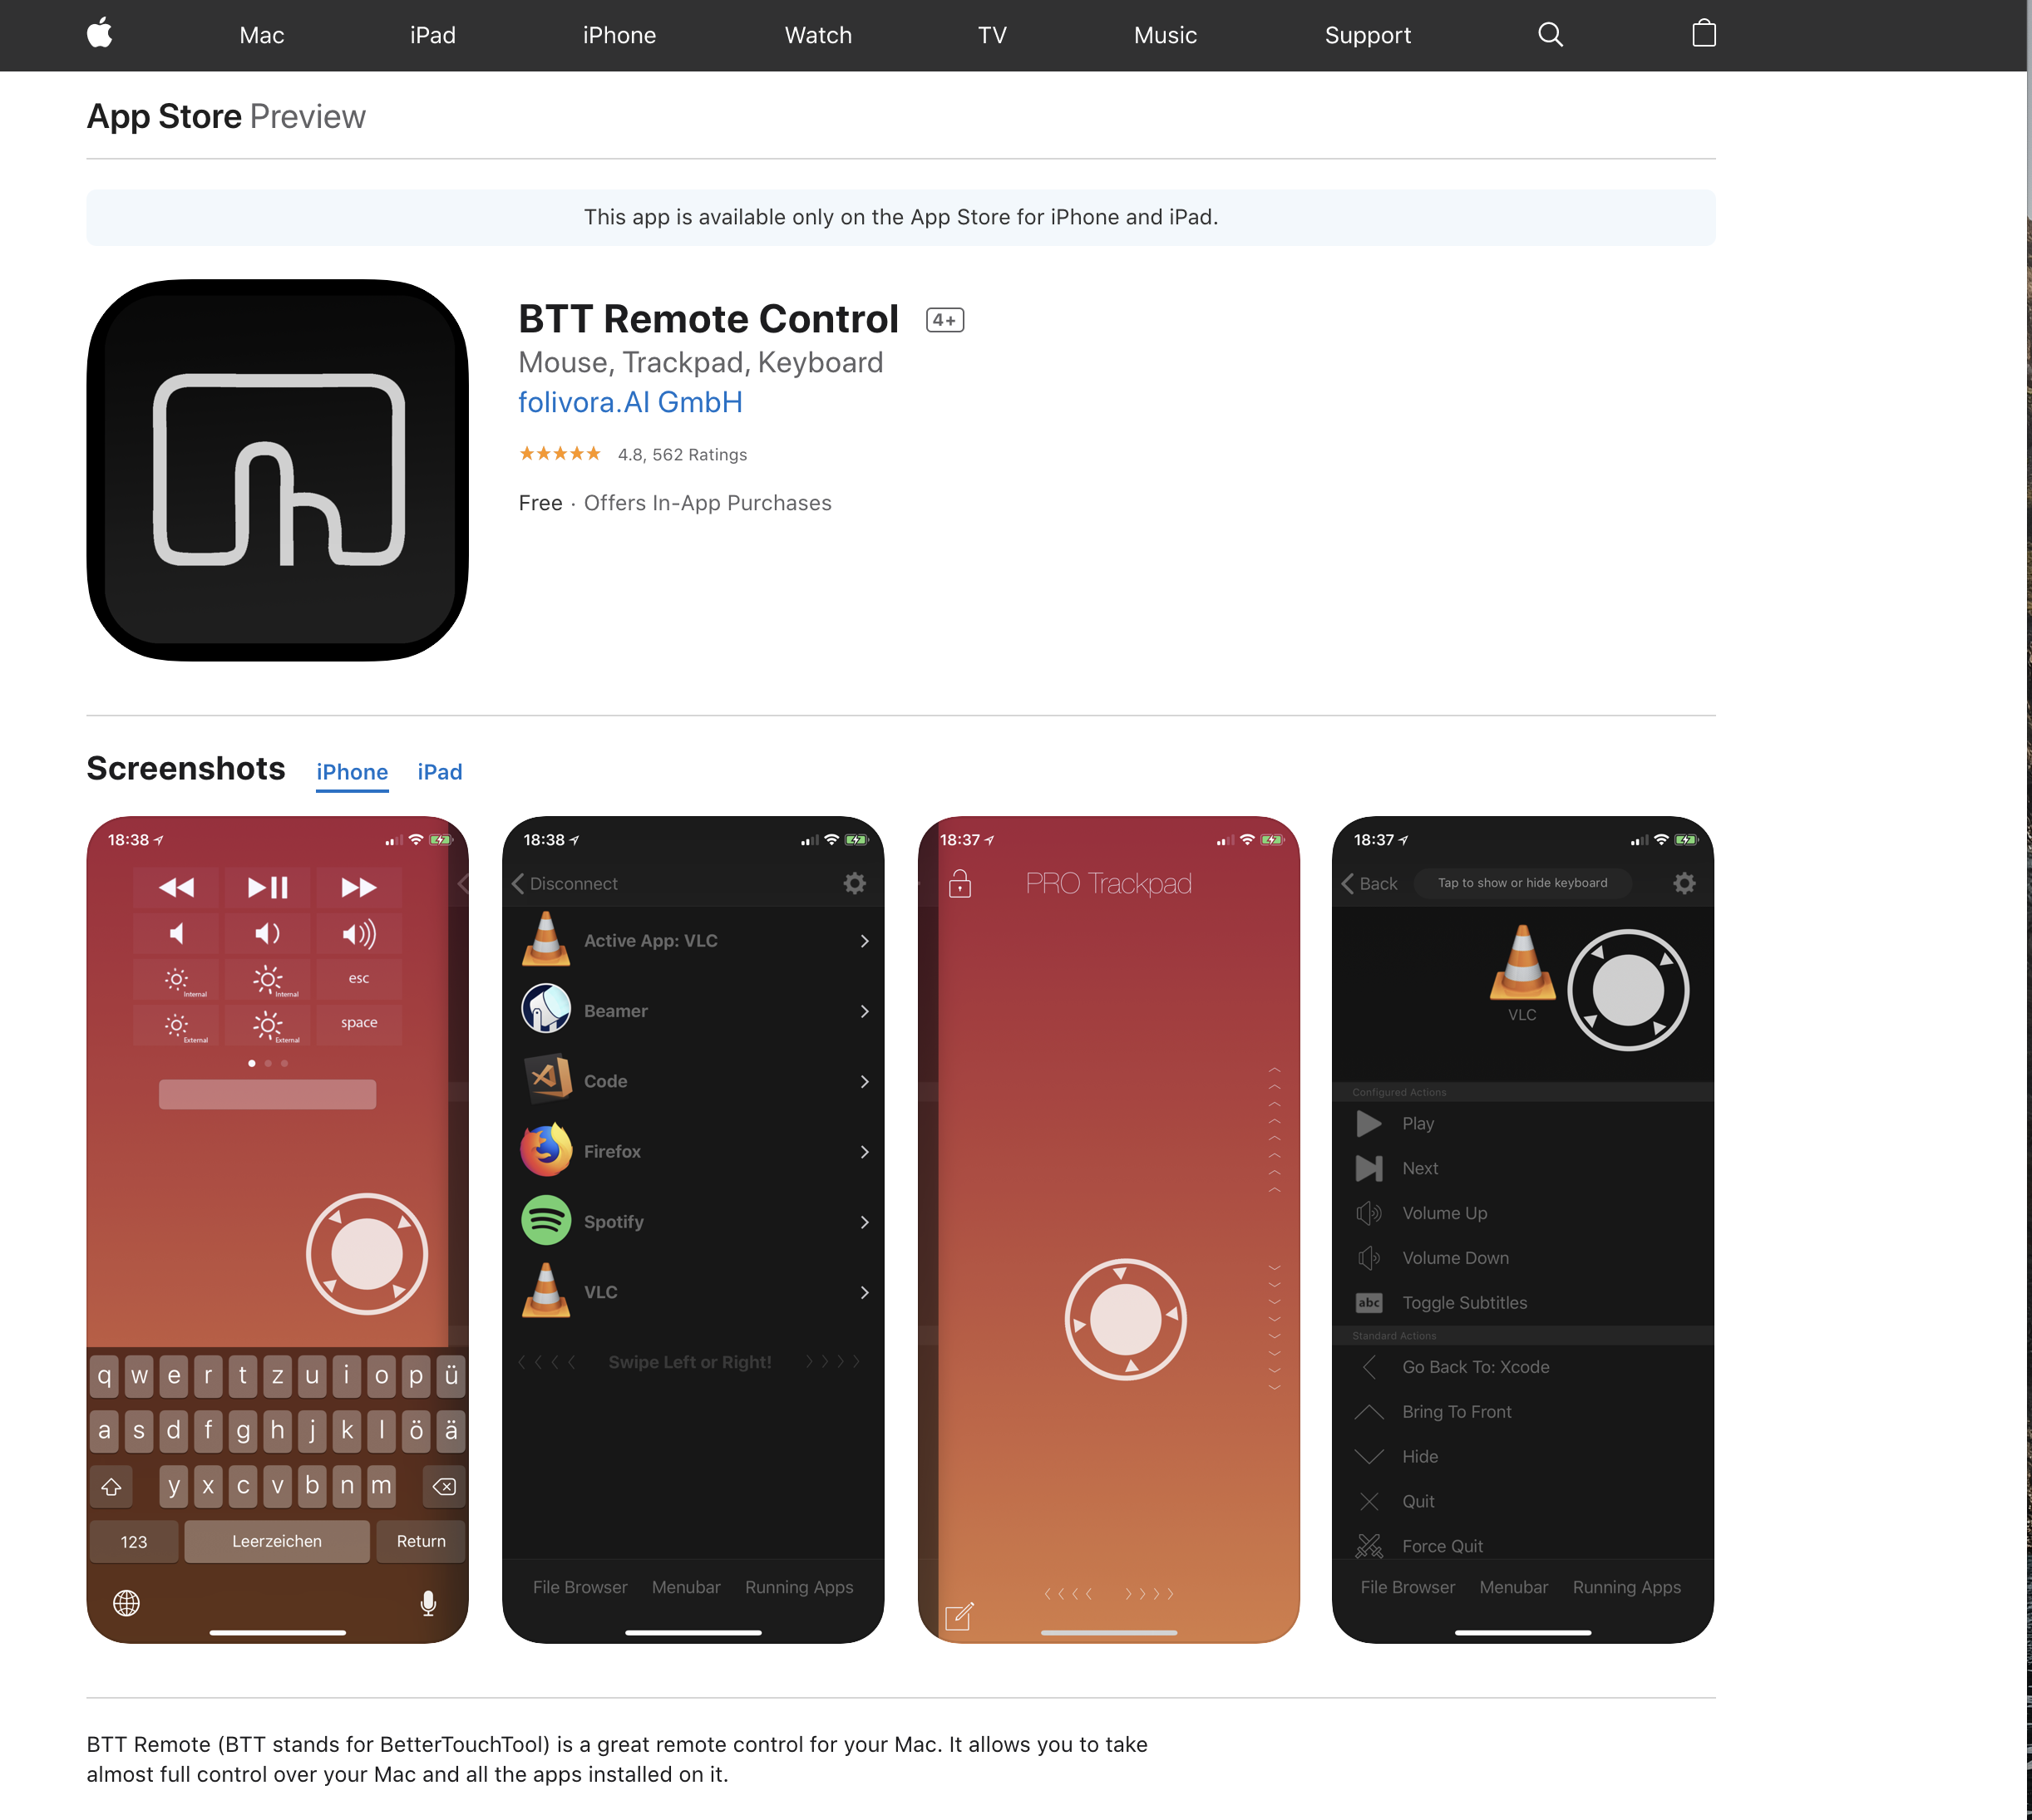Click the Beamer icon in app list

[x=547, y=1010]
